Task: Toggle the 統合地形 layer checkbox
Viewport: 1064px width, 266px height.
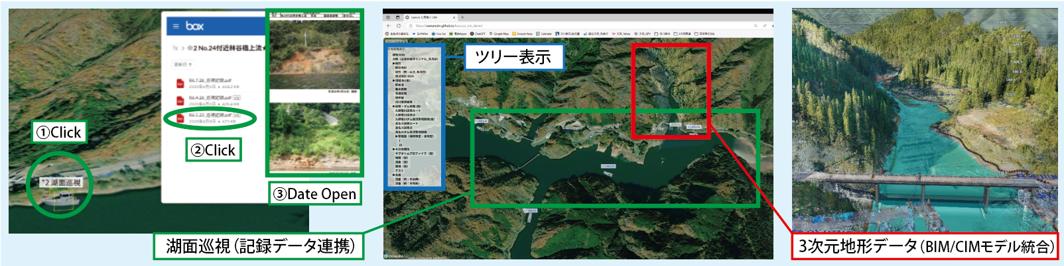Action: 393,67
